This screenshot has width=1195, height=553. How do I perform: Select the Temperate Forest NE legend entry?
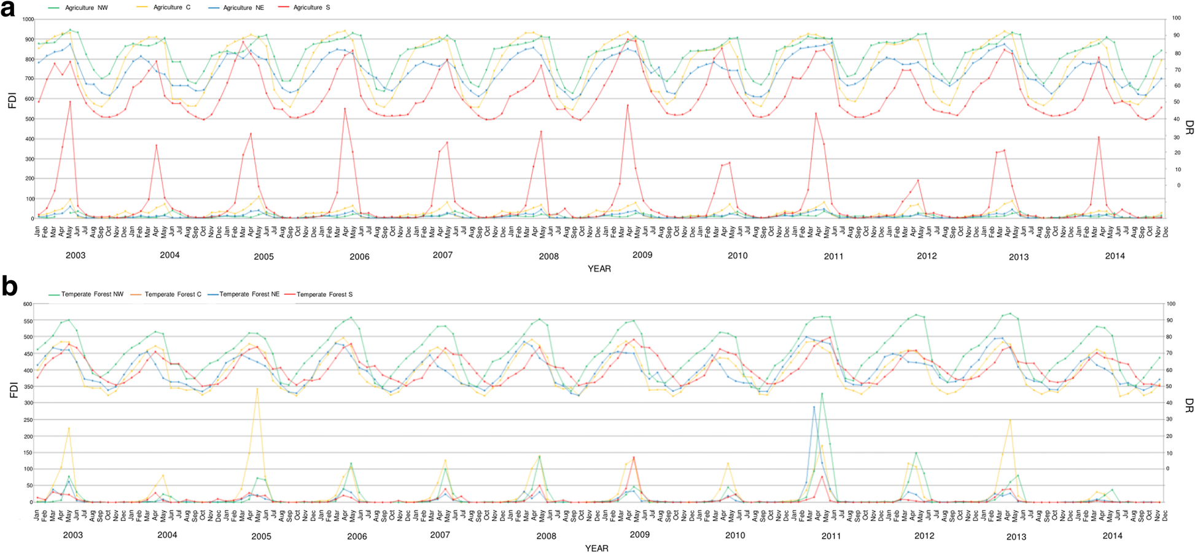click(x=244, y=294)
